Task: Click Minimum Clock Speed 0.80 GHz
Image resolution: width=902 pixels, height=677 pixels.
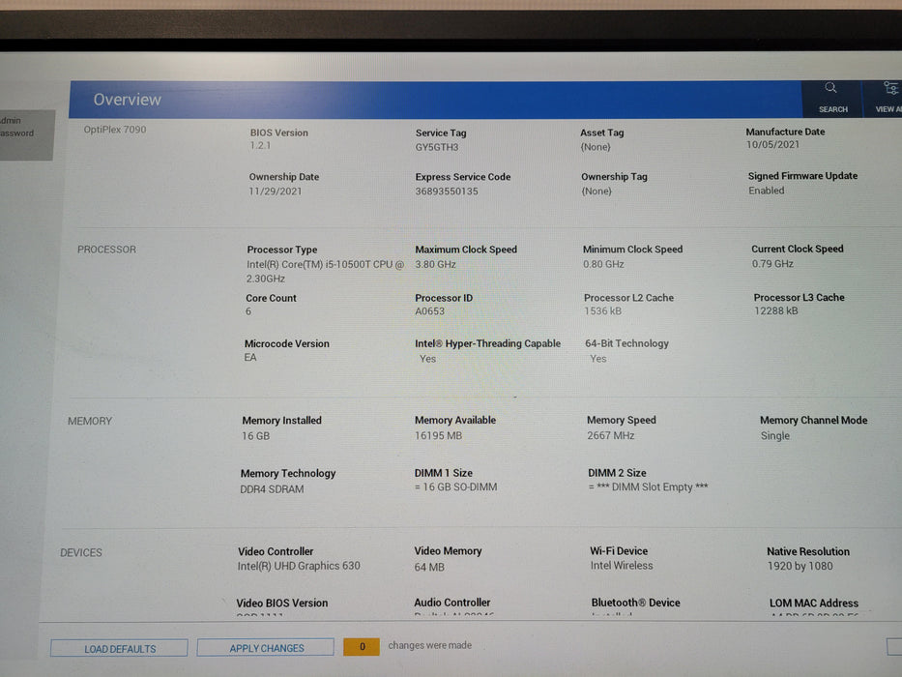Action: [603, 264]
